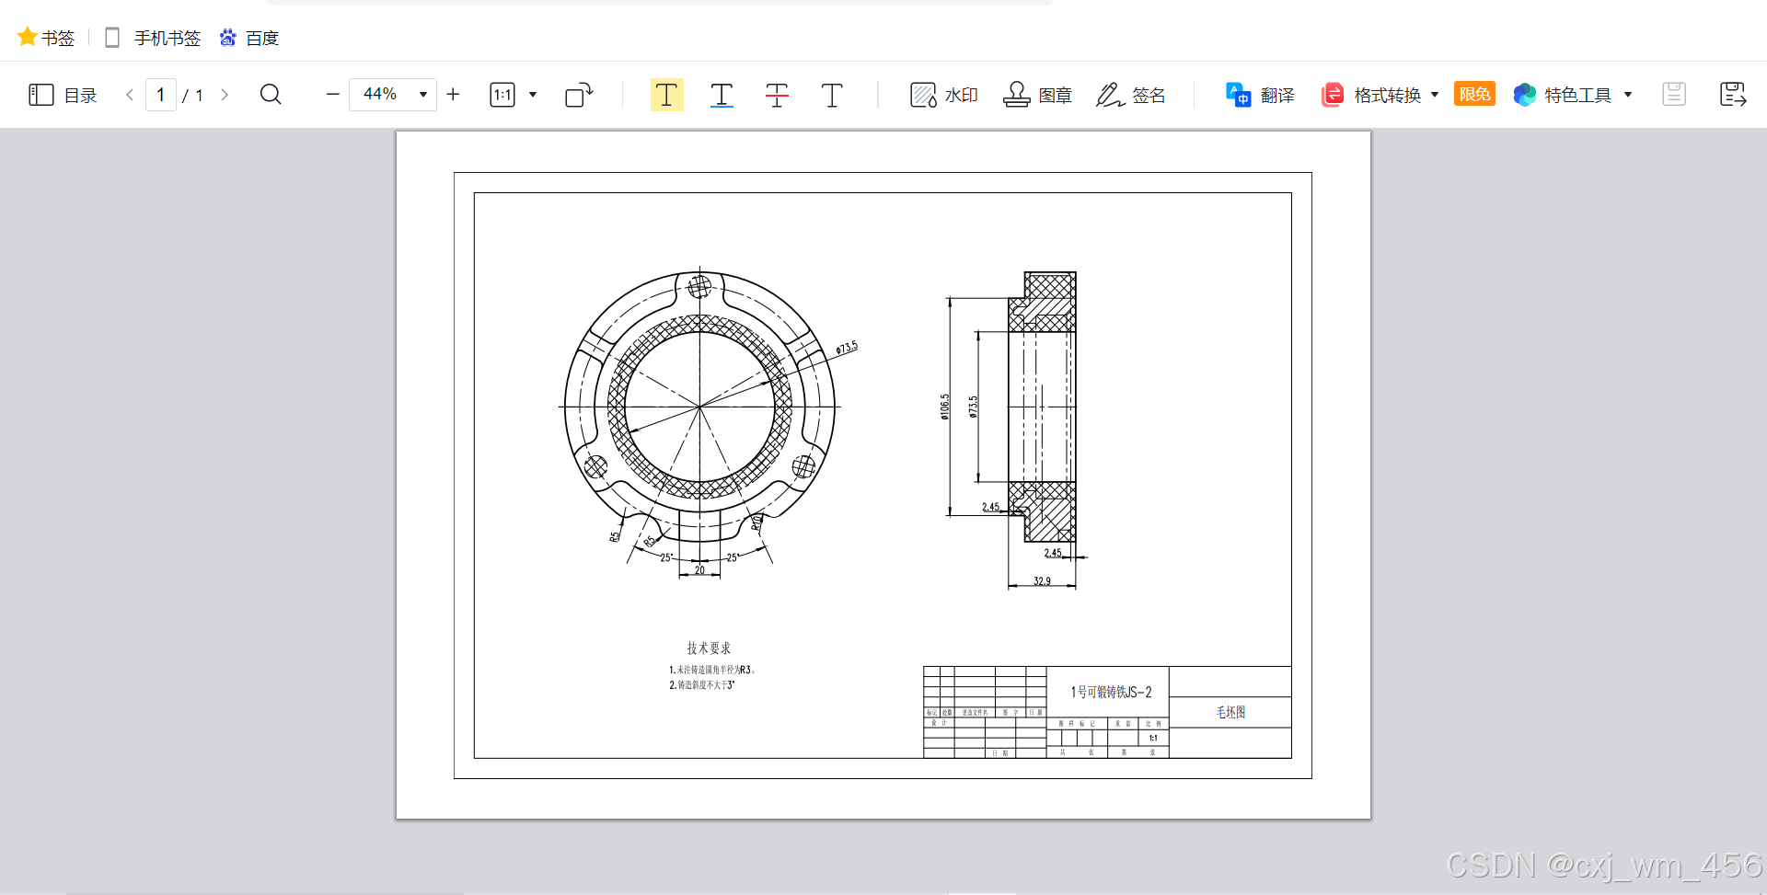Click the export/save-as icon
This screenshot has height=895, width=1767.
coord(1733,95)
